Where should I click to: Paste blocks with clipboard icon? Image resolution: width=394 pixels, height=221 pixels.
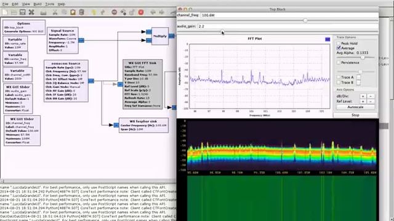tap(73, 12)
